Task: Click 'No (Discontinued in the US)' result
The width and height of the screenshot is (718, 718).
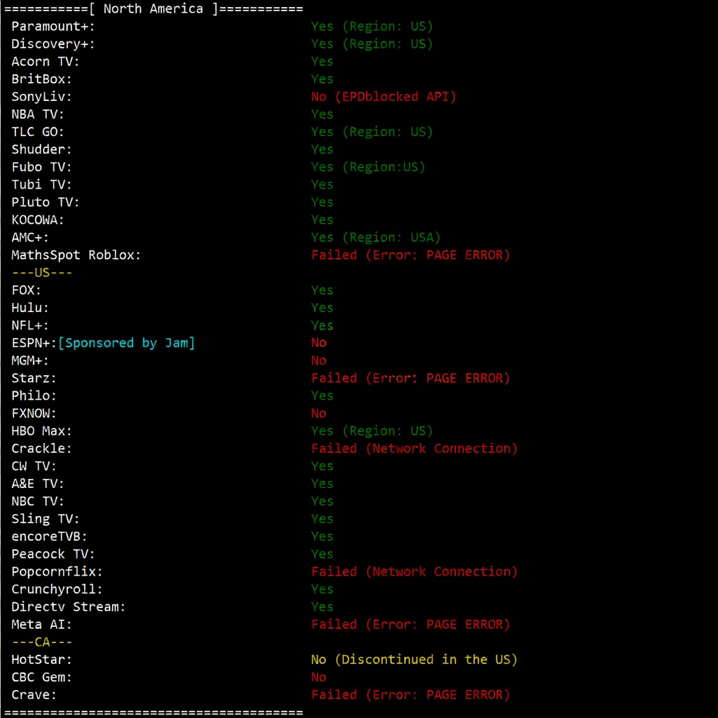Action: coord(414,659)
